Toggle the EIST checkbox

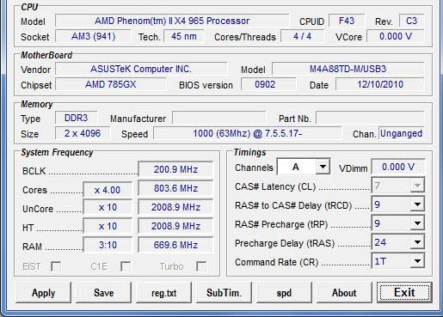[56, 266]
